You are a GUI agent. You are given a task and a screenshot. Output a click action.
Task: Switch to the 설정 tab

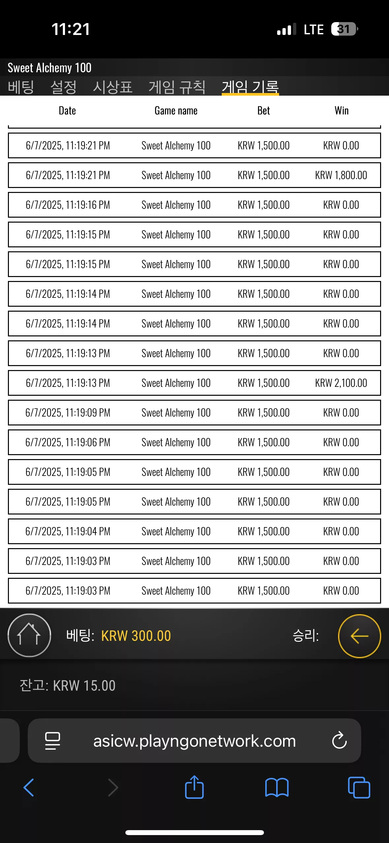[63, 87]
